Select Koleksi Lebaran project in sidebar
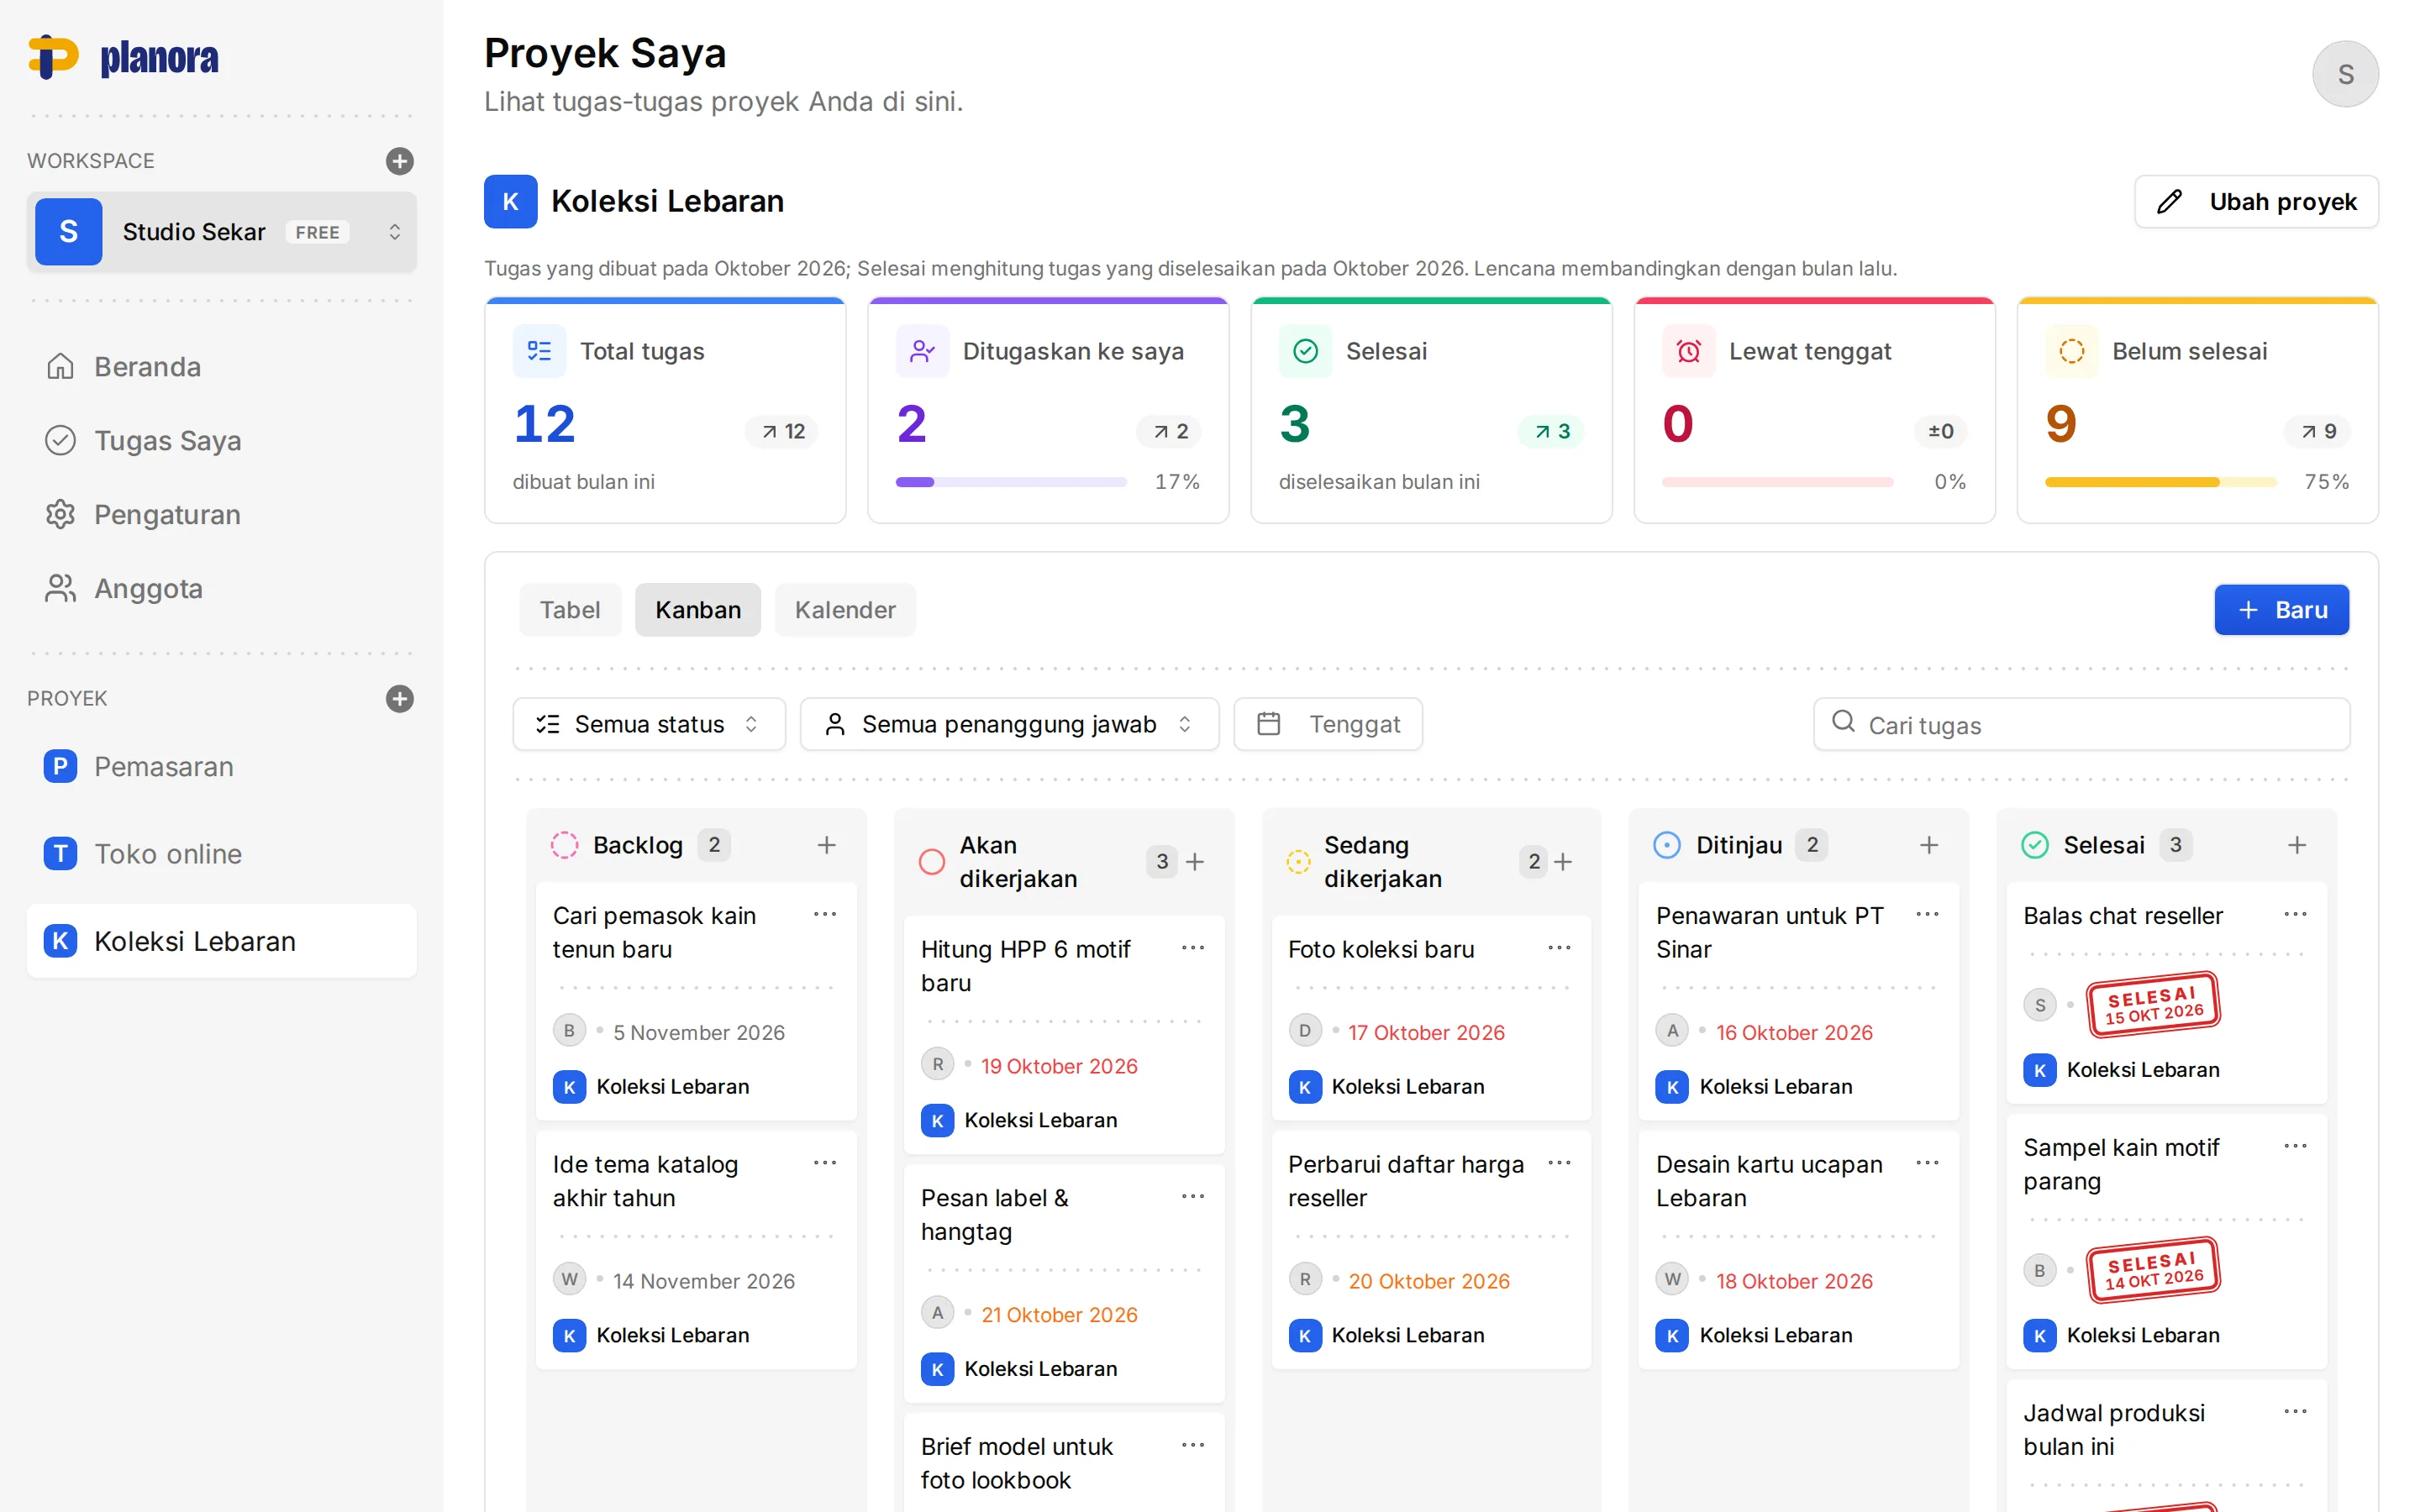2420x1512 pixels. click(x=222, y=941)
